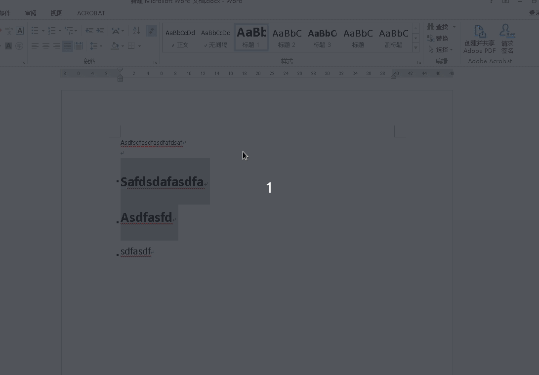Open the 审阅 ribbon tab
The height and width of the screenshot is (375, 539).
click(31, 13)
